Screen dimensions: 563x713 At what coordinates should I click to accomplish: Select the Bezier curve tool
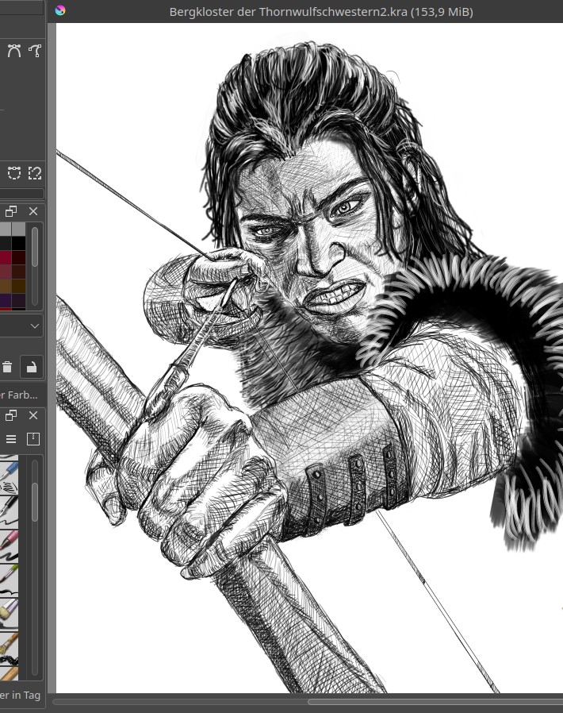(14, 51)
